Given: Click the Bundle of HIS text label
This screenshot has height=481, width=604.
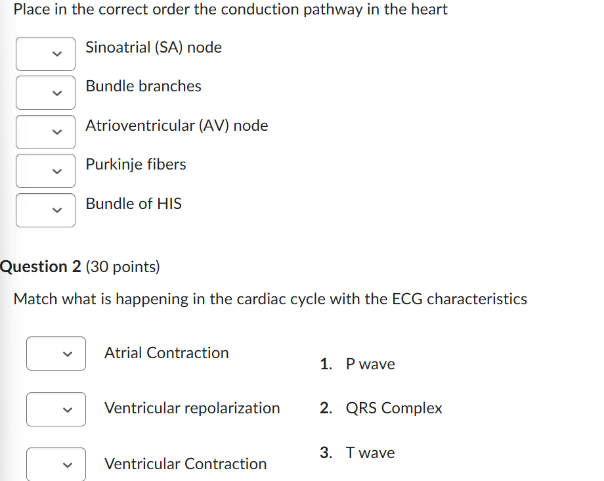Looking at the screenshot, I should pos(133,204).
